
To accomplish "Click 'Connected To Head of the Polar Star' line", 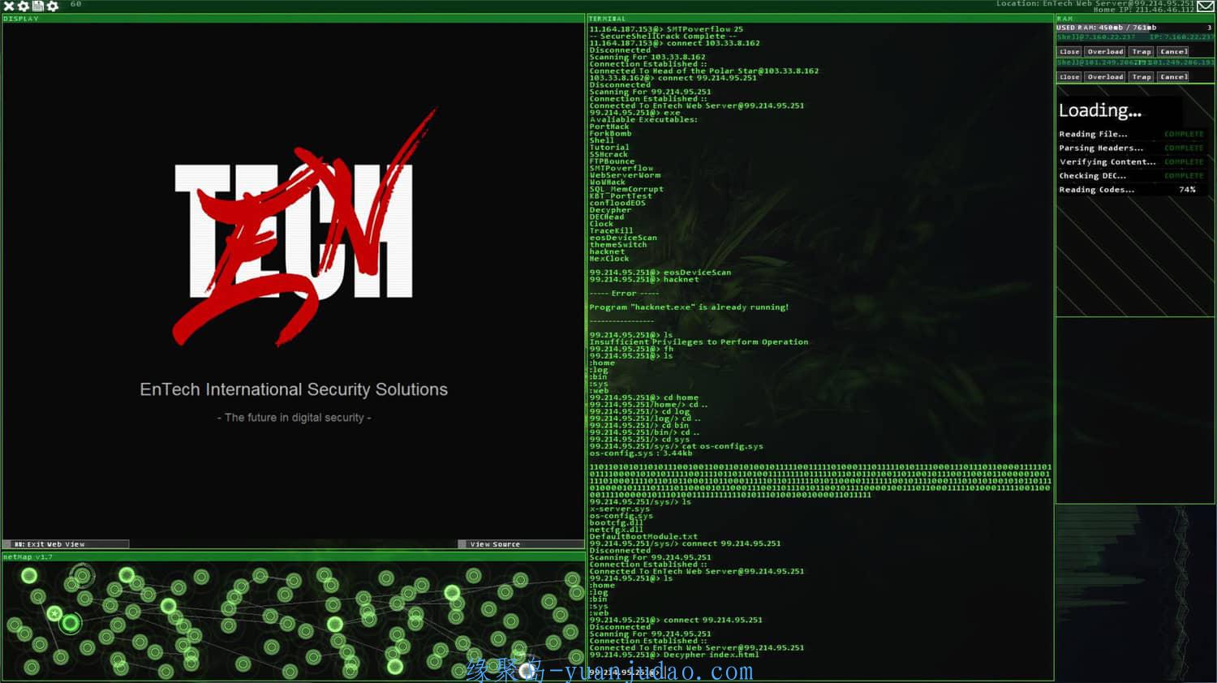I will [x=704, y=71].
